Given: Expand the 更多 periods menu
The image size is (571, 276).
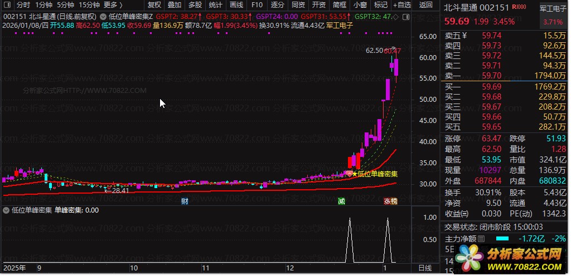Looking at the screenshot, I should point(113,4).
